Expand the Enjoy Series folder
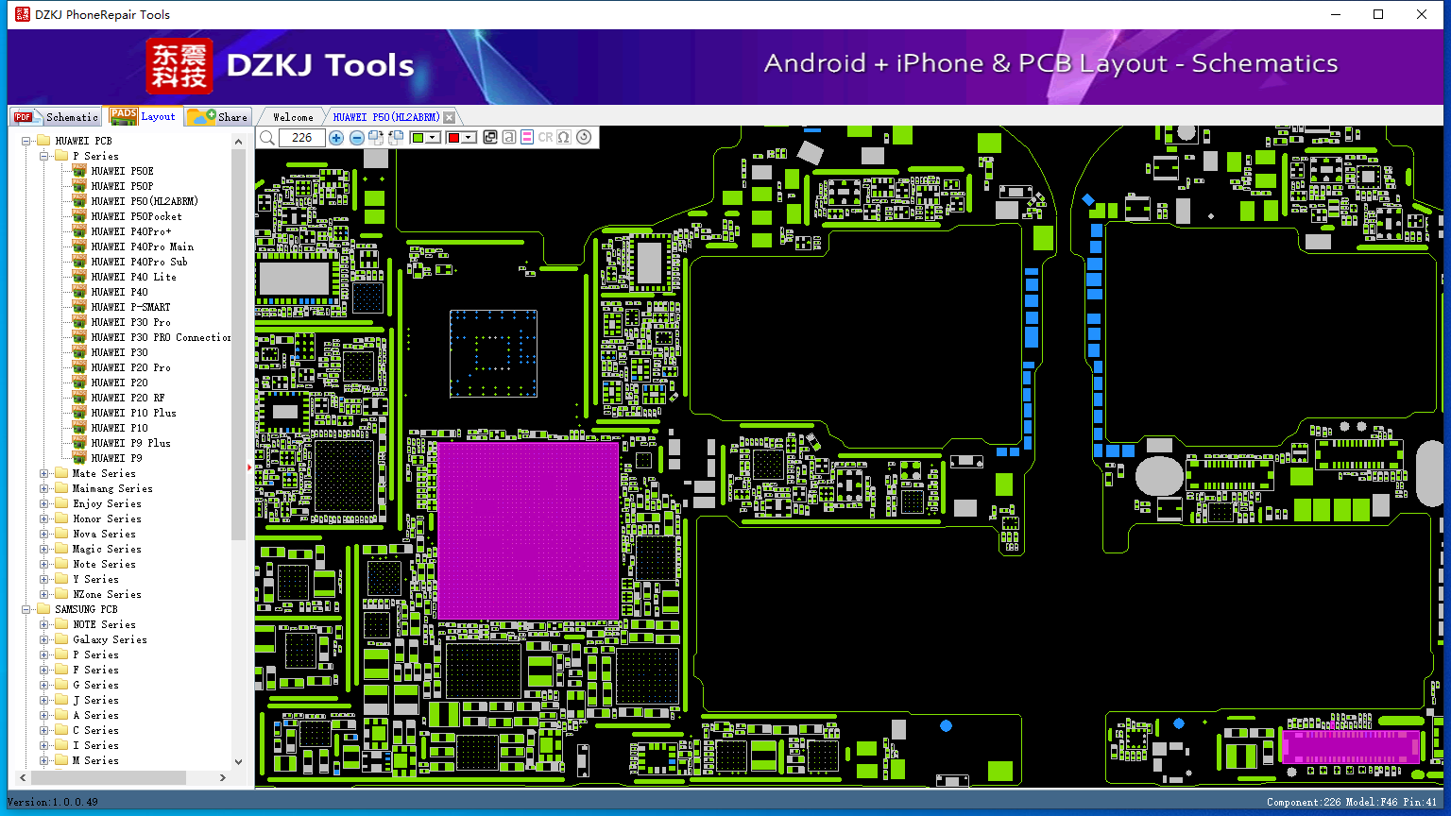Image resolution: width=1451 pixels, height=816 pixels. click(44, 503)
